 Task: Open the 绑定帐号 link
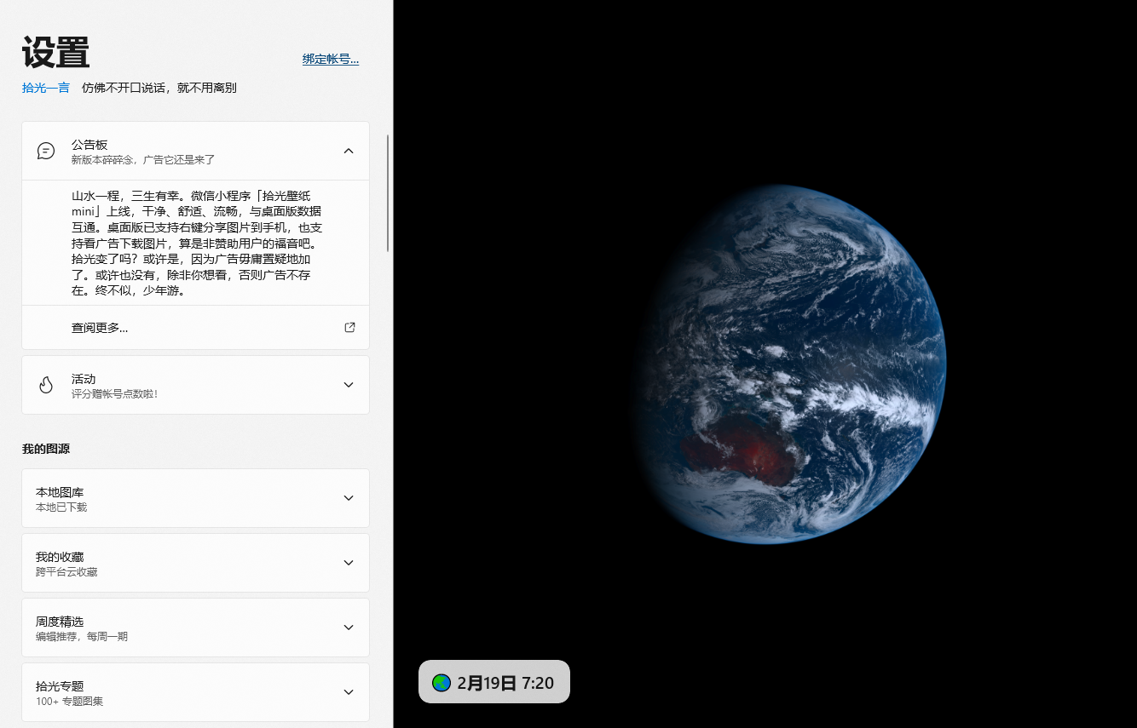331,59
